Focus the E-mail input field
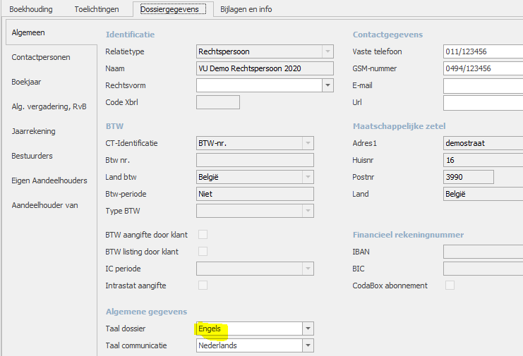Viewport: 523px width, 356px height. point(483,85)
